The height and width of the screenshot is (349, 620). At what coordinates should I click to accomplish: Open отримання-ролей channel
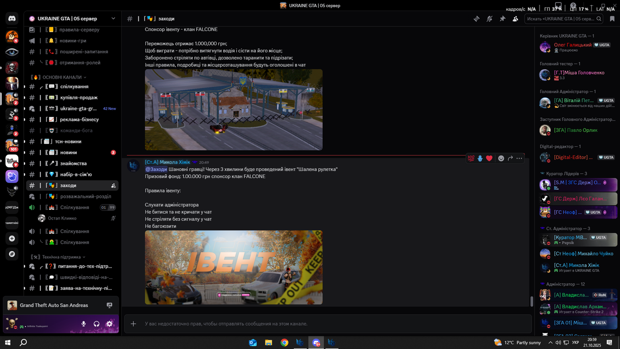pos(72,63)
